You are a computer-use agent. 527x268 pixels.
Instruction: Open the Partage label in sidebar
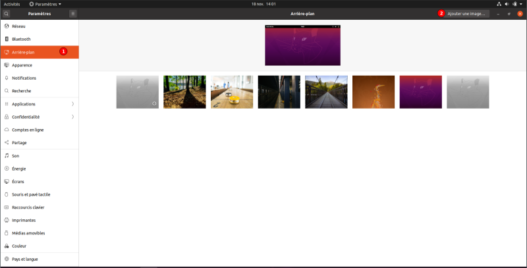click(x=19, y=143)
